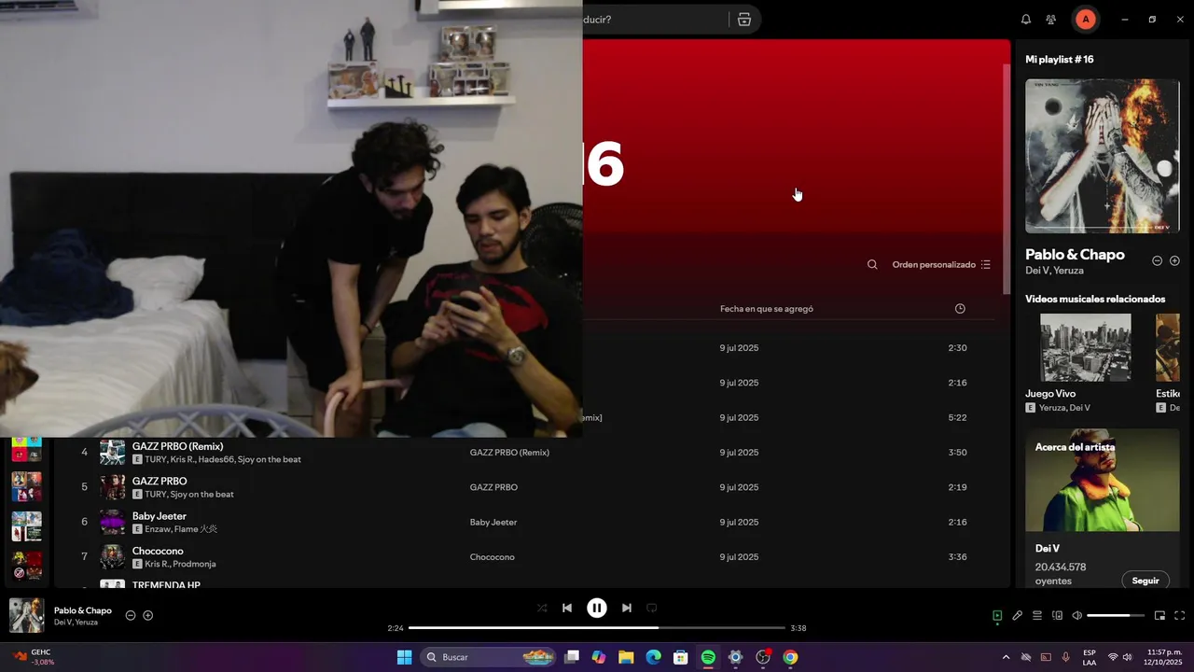Viewport: 1194px width, 672px height.
Task: Open the lyrics microphone icon
Action: coord(1018,615)
